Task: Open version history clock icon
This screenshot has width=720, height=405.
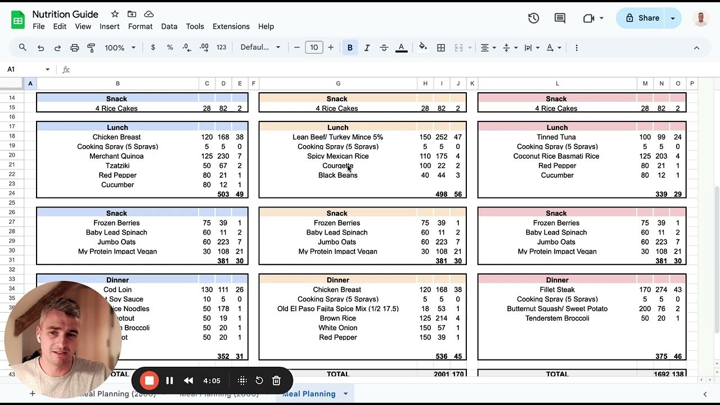Action: [x=533, y=18]
